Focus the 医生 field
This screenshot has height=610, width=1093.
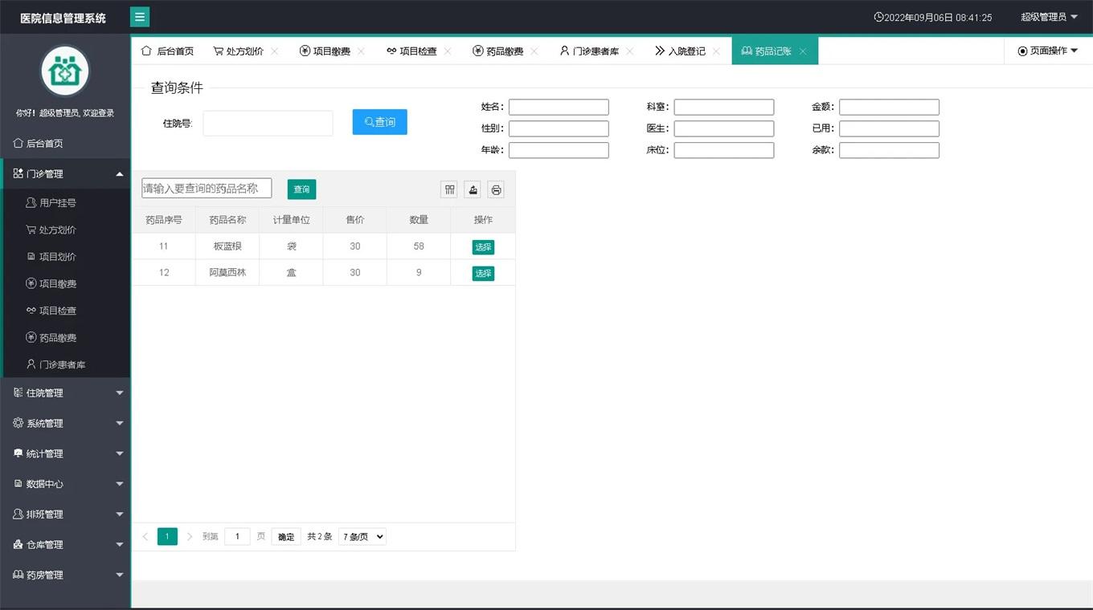(724, 128)
